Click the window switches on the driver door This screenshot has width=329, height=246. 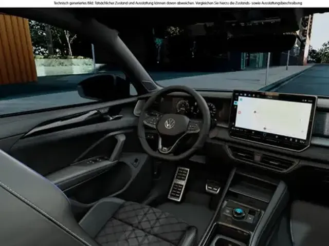(94, 160)
